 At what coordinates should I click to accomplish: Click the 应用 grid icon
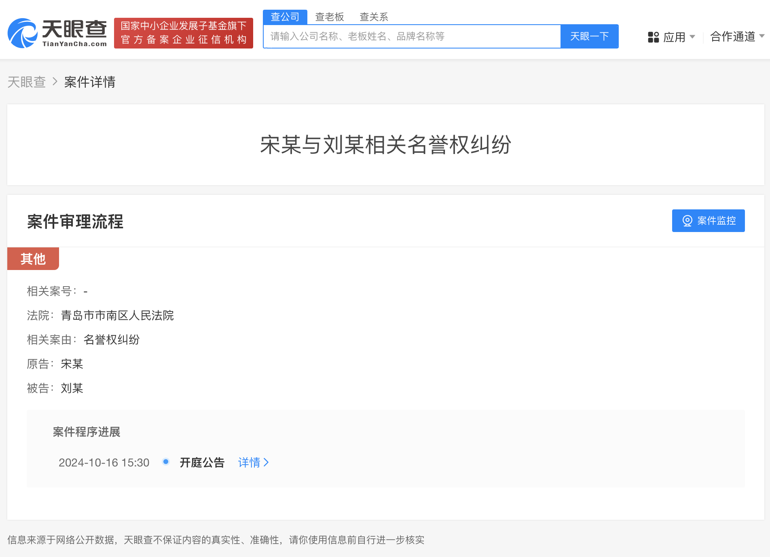pyautogui.click(x=654, y=37)
